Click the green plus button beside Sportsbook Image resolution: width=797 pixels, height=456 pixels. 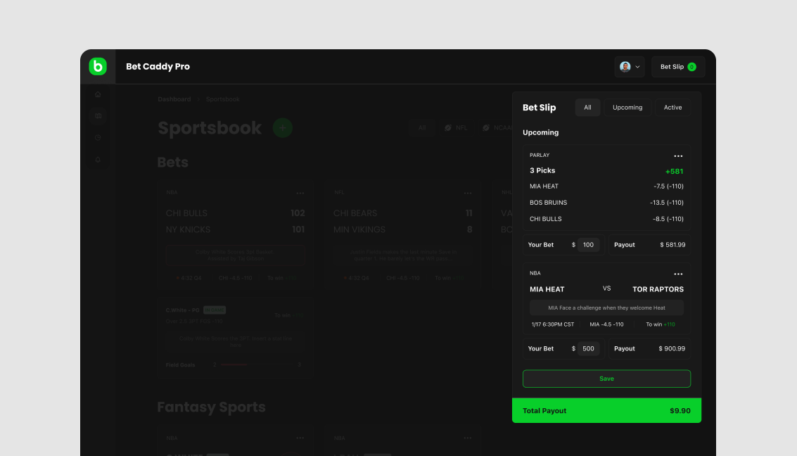283,127
